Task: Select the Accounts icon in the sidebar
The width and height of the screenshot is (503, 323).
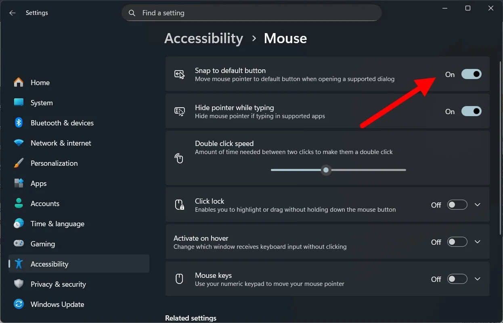Action: coord(19,203)
